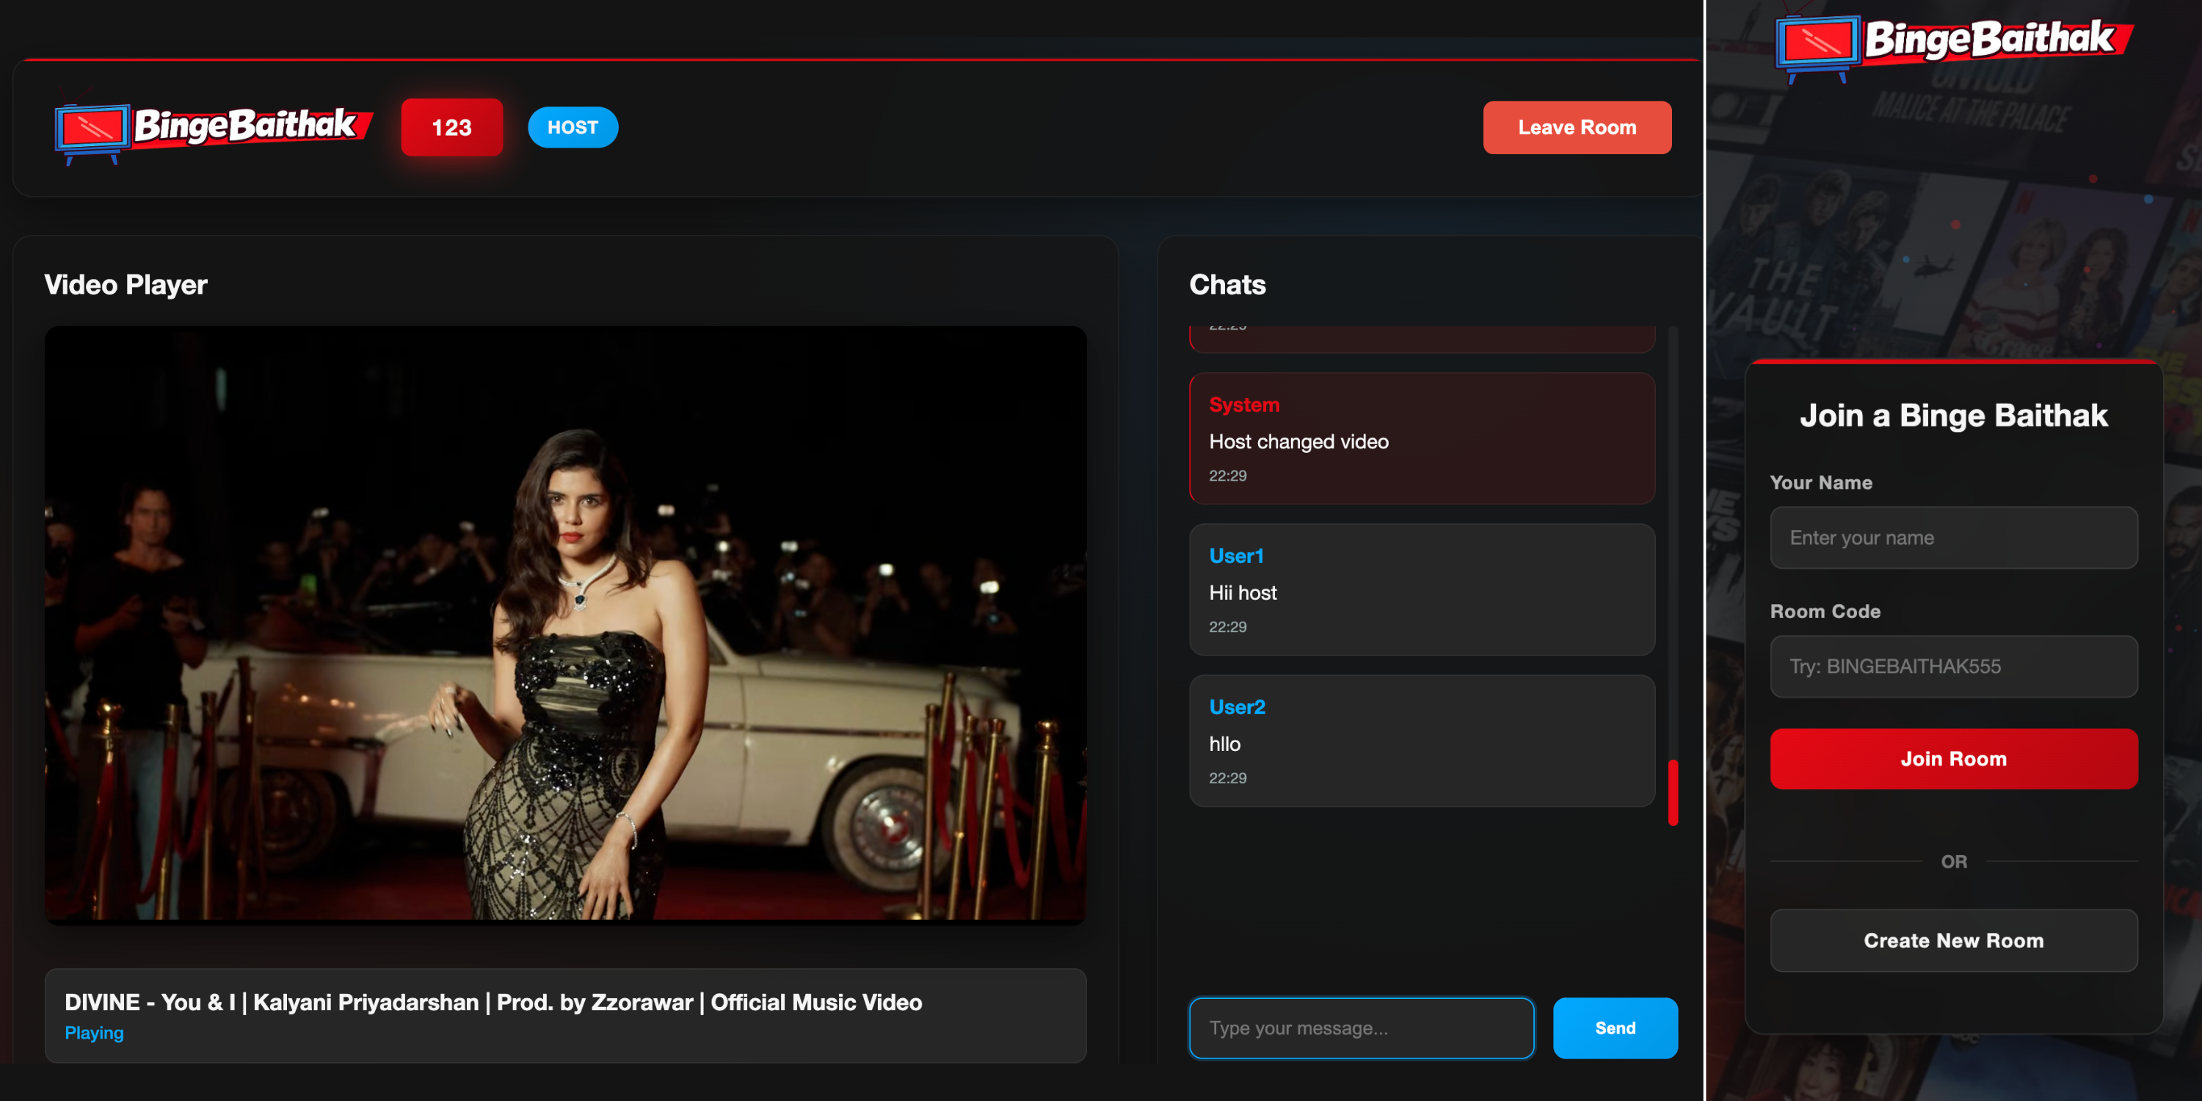This screenshot has width=2202, height=1101.
Task: Click the red 123 room code badge
Action: [451, 128]
